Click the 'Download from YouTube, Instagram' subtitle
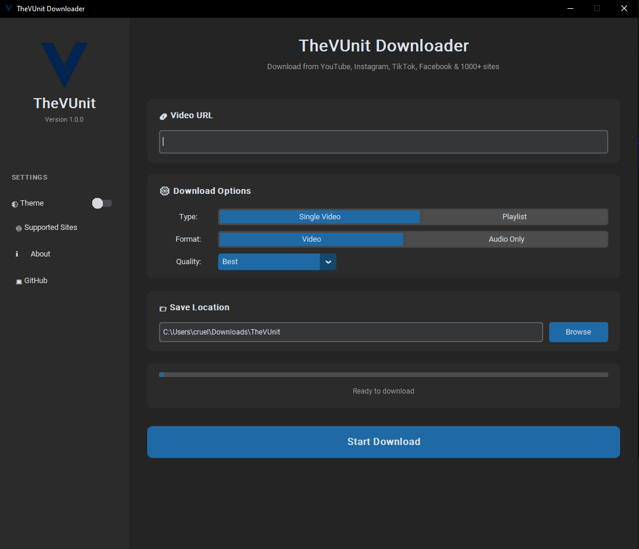The height and width of the screenshot is (549, 639). [x=383, y=66]
